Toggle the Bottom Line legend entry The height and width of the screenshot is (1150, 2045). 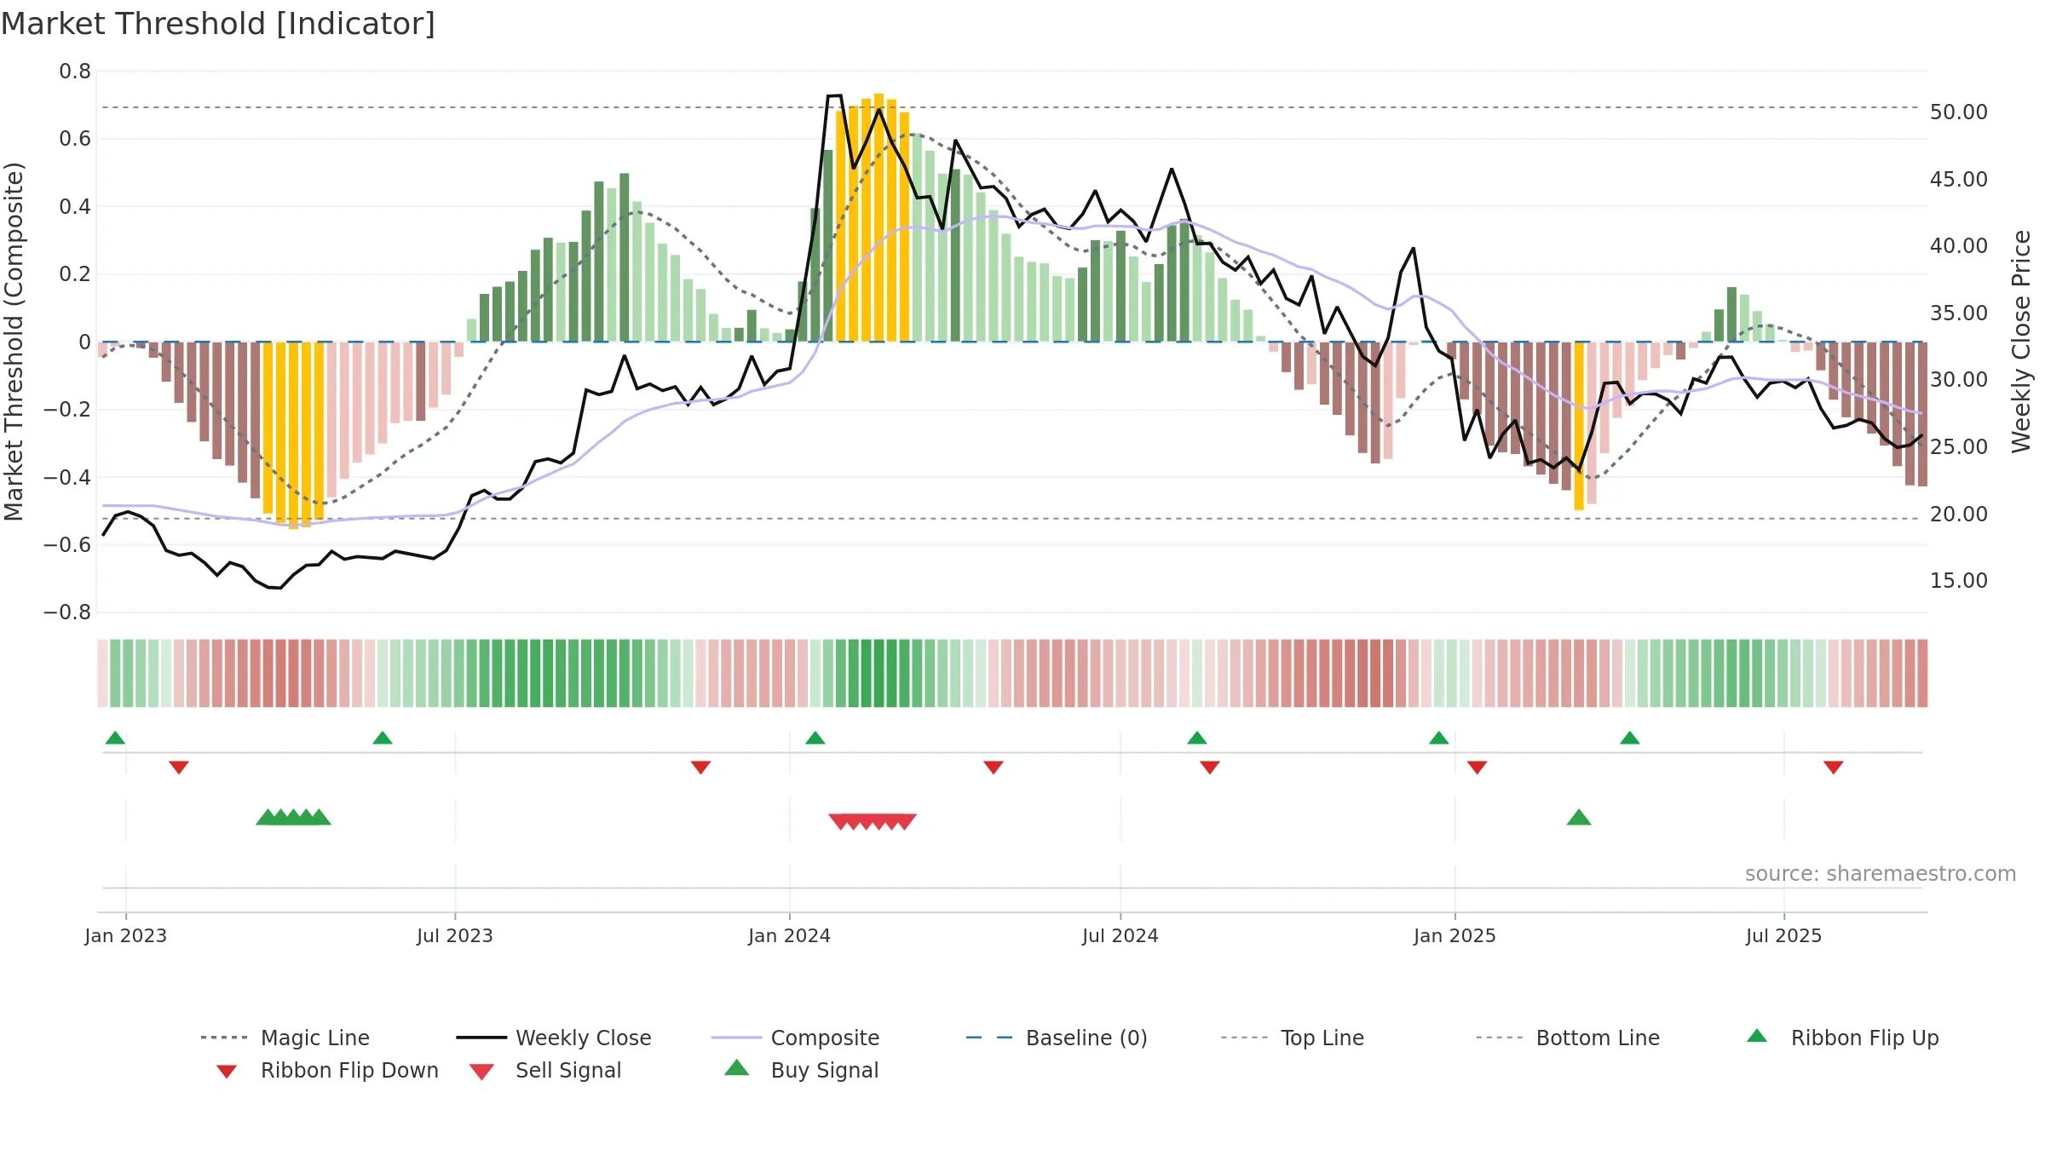point(1568,1038)
